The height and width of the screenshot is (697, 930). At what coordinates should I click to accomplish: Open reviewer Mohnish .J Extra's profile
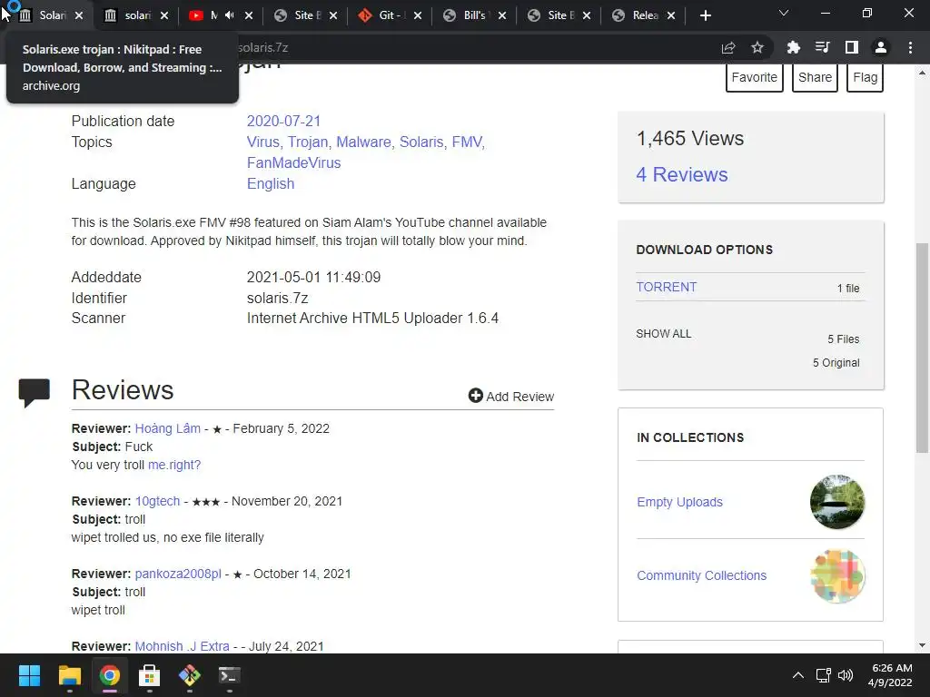182,646
